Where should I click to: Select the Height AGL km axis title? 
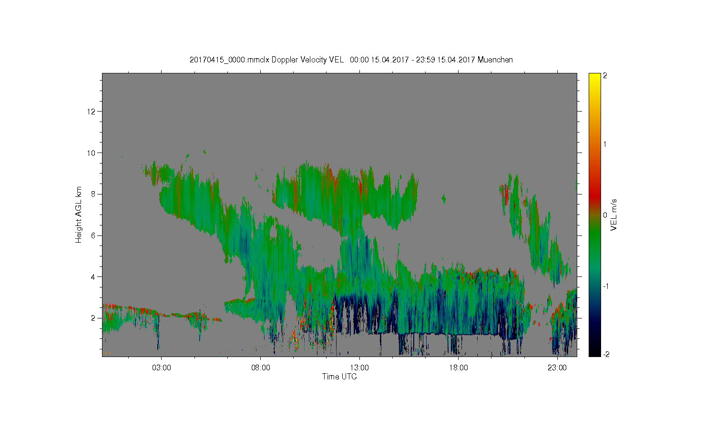(x=79, y=214)
